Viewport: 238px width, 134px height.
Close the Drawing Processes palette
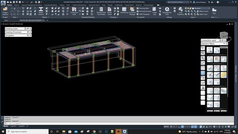pos(30,32)
